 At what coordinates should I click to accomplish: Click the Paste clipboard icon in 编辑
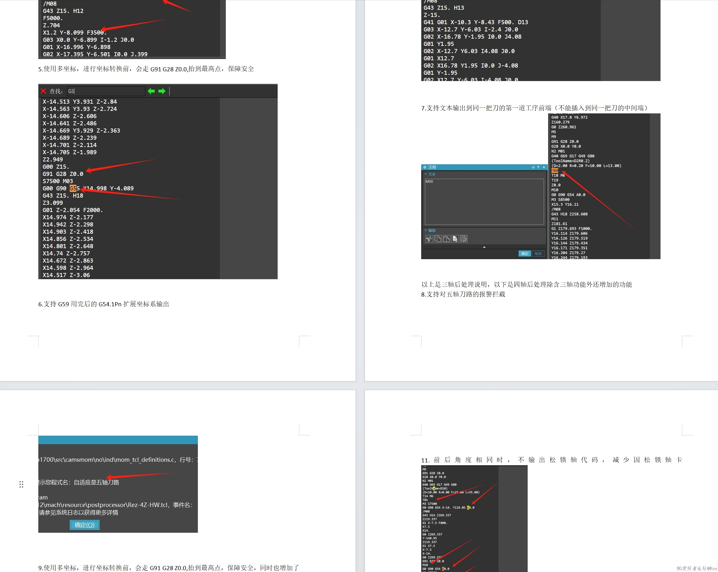[x=447, y=238]
